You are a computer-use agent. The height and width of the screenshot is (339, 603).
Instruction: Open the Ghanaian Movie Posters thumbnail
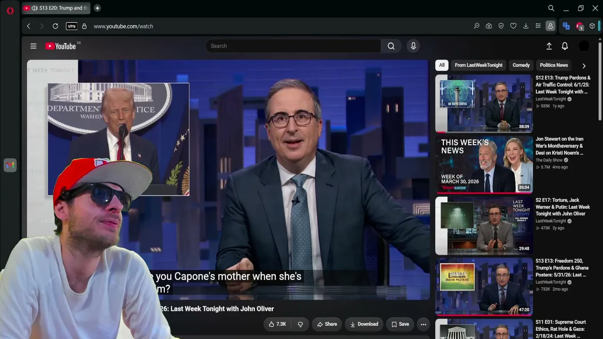point(484,286)
